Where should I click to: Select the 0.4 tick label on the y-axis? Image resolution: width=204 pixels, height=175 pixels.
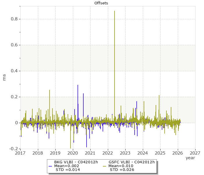(14, 71)
